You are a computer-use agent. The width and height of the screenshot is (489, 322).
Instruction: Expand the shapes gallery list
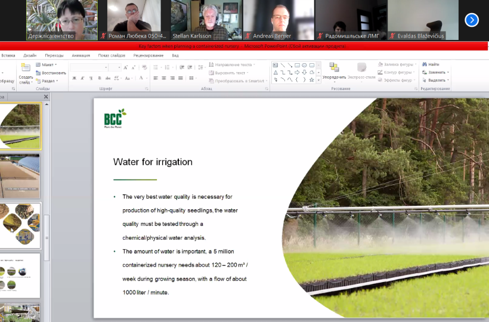point(318,80)
